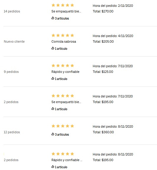Click 'Hora del pedido: 2/11/2020' text
Image resolution: width=157 pixels, height=170 pixels.
tap(113, 6)
